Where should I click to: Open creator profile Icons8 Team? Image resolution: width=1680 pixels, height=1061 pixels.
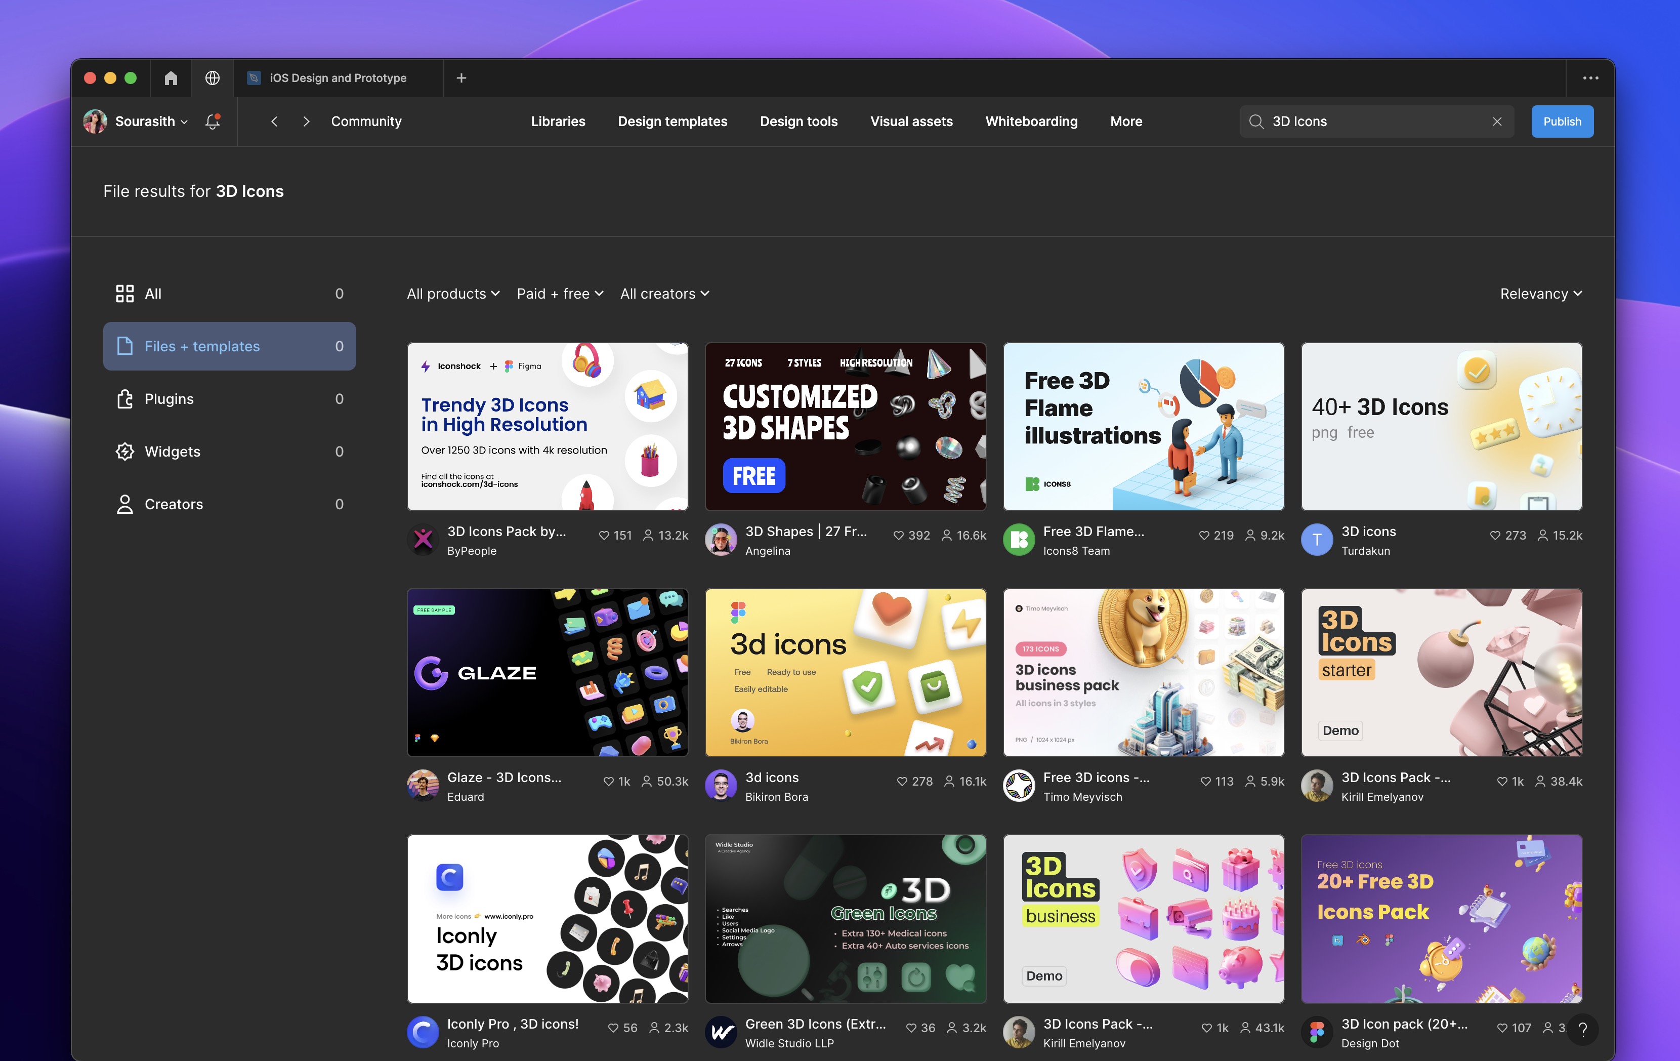tap(1076, 551)
